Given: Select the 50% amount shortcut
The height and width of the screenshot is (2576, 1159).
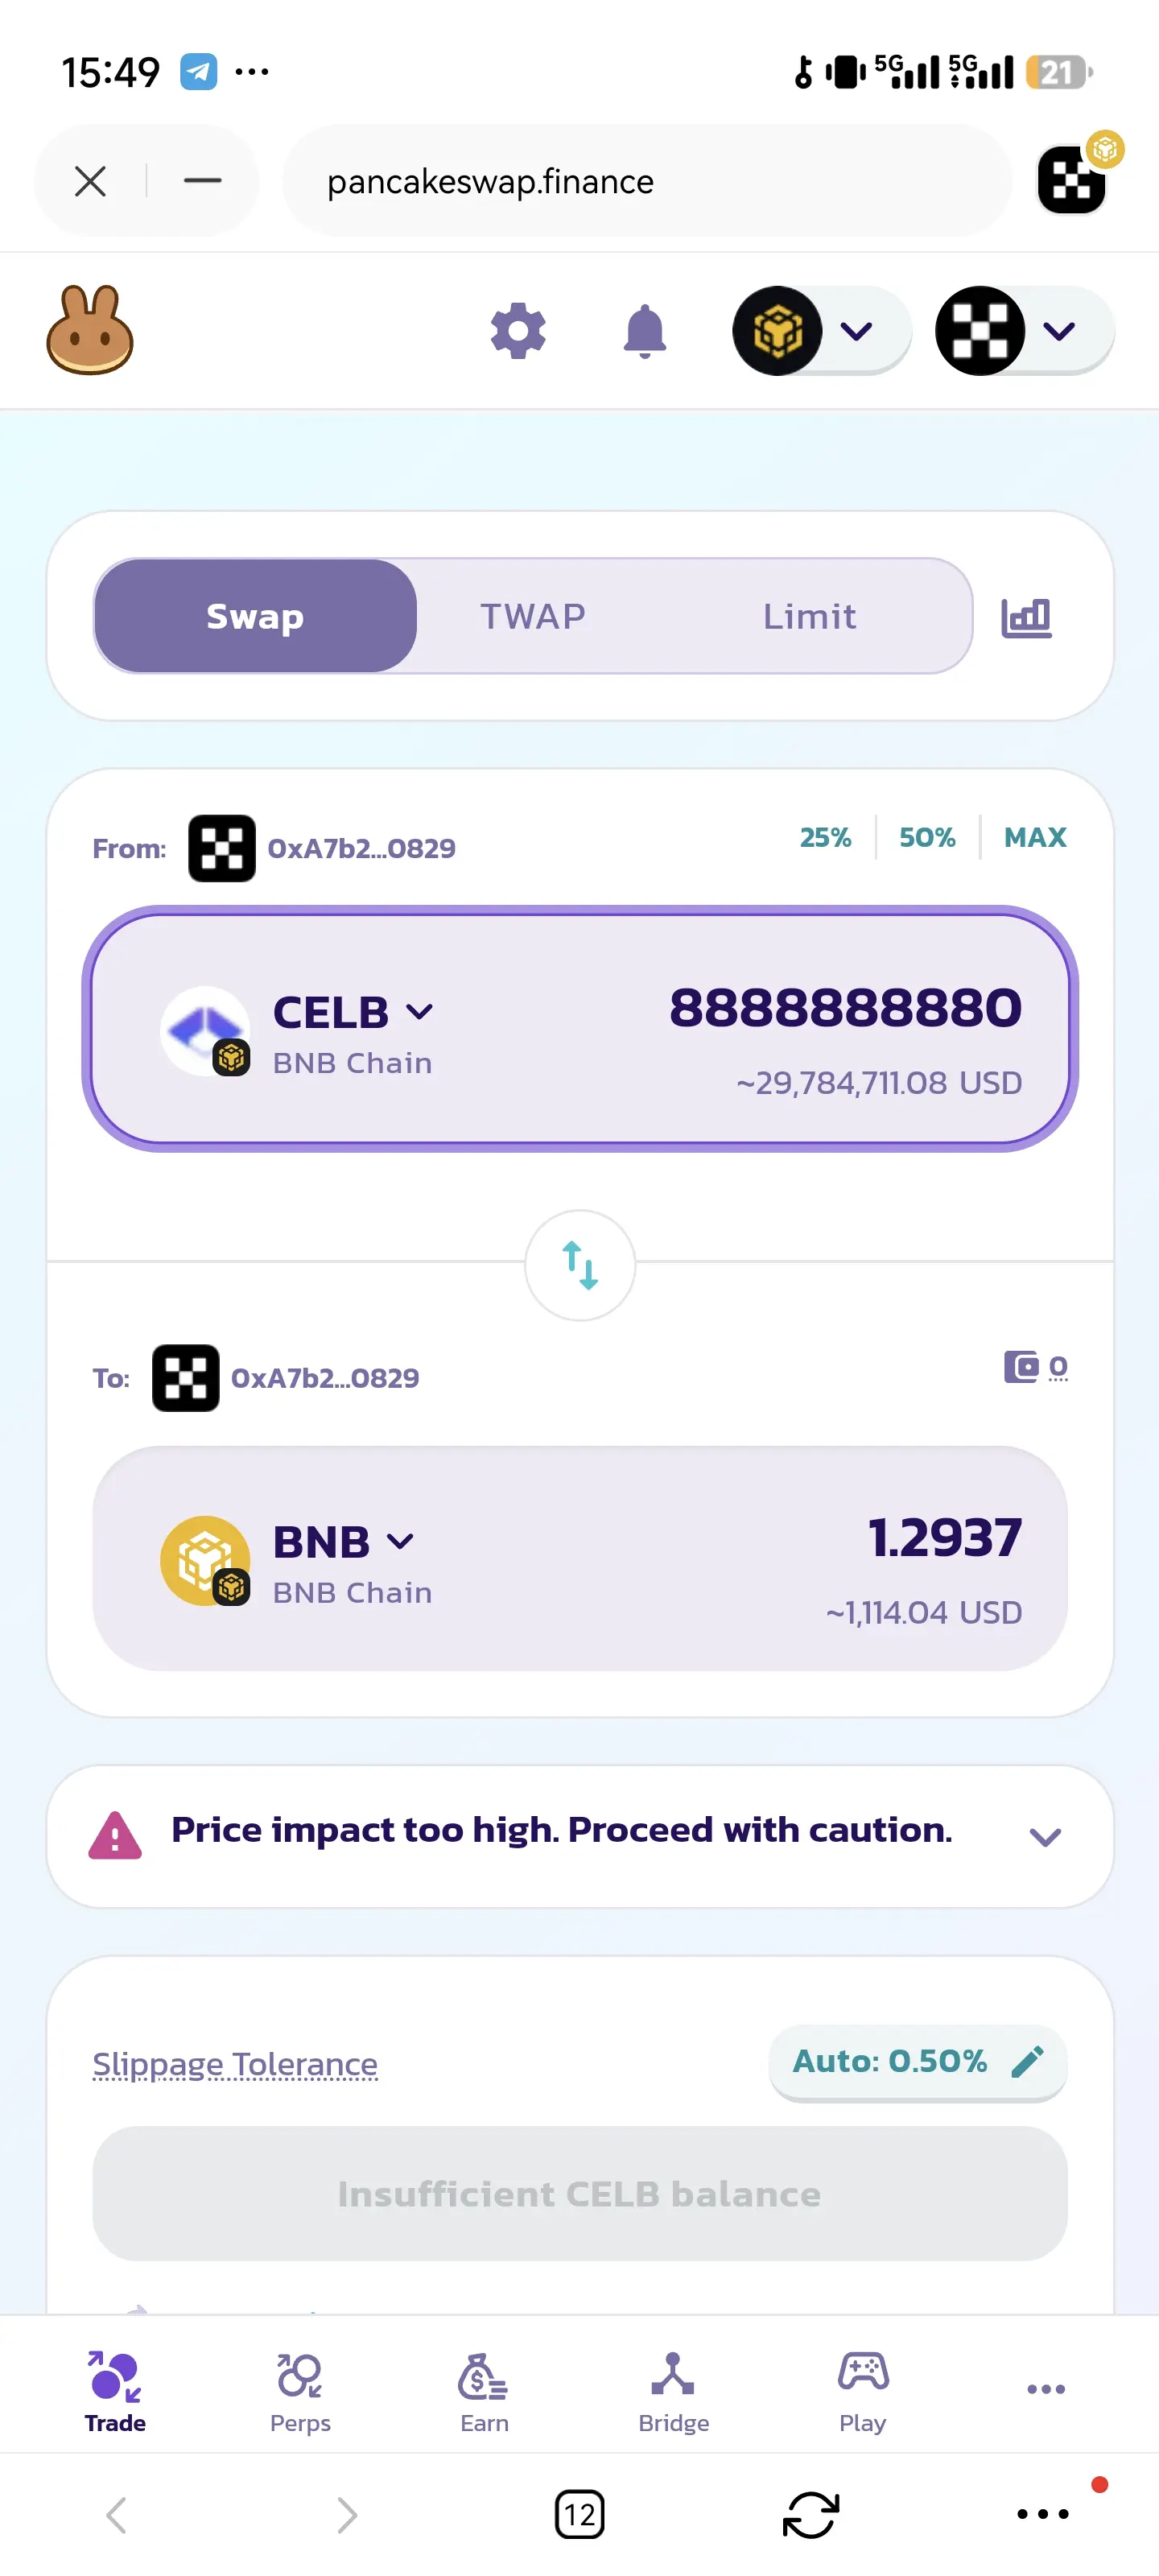Looking at the screenshot, I should tap(927, 837).
